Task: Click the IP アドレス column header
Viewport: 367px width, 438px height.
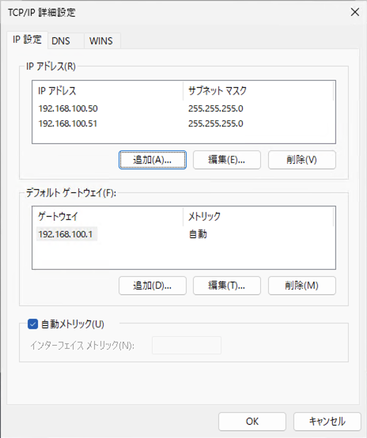Action: pyautogui.click(x=108, y=91)
